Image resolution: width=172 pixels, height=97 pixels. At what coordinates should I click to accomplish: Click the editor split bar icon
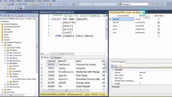pyautogui.click(x=107, y=16)
